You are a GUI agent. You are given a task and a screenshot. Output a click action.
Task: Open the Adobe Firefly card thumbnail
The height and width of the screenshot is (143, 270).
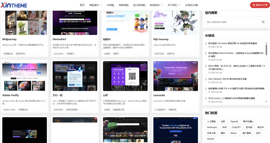click(x=25, y=76)
